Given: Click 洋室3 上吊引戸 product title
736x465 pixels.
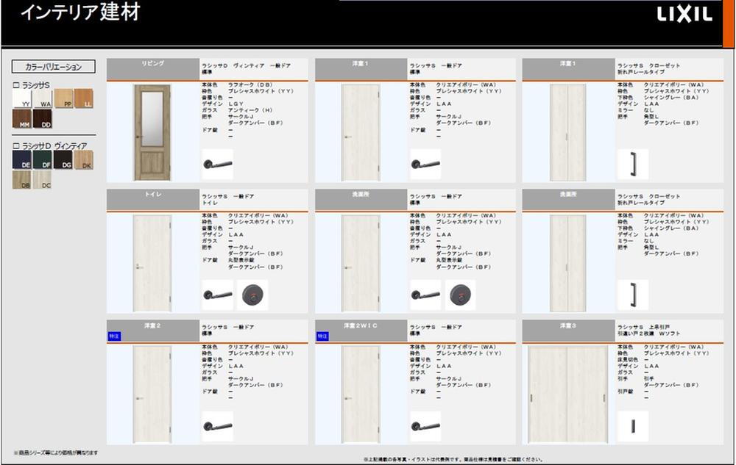Looking at the screenshot, I should 643,327.
